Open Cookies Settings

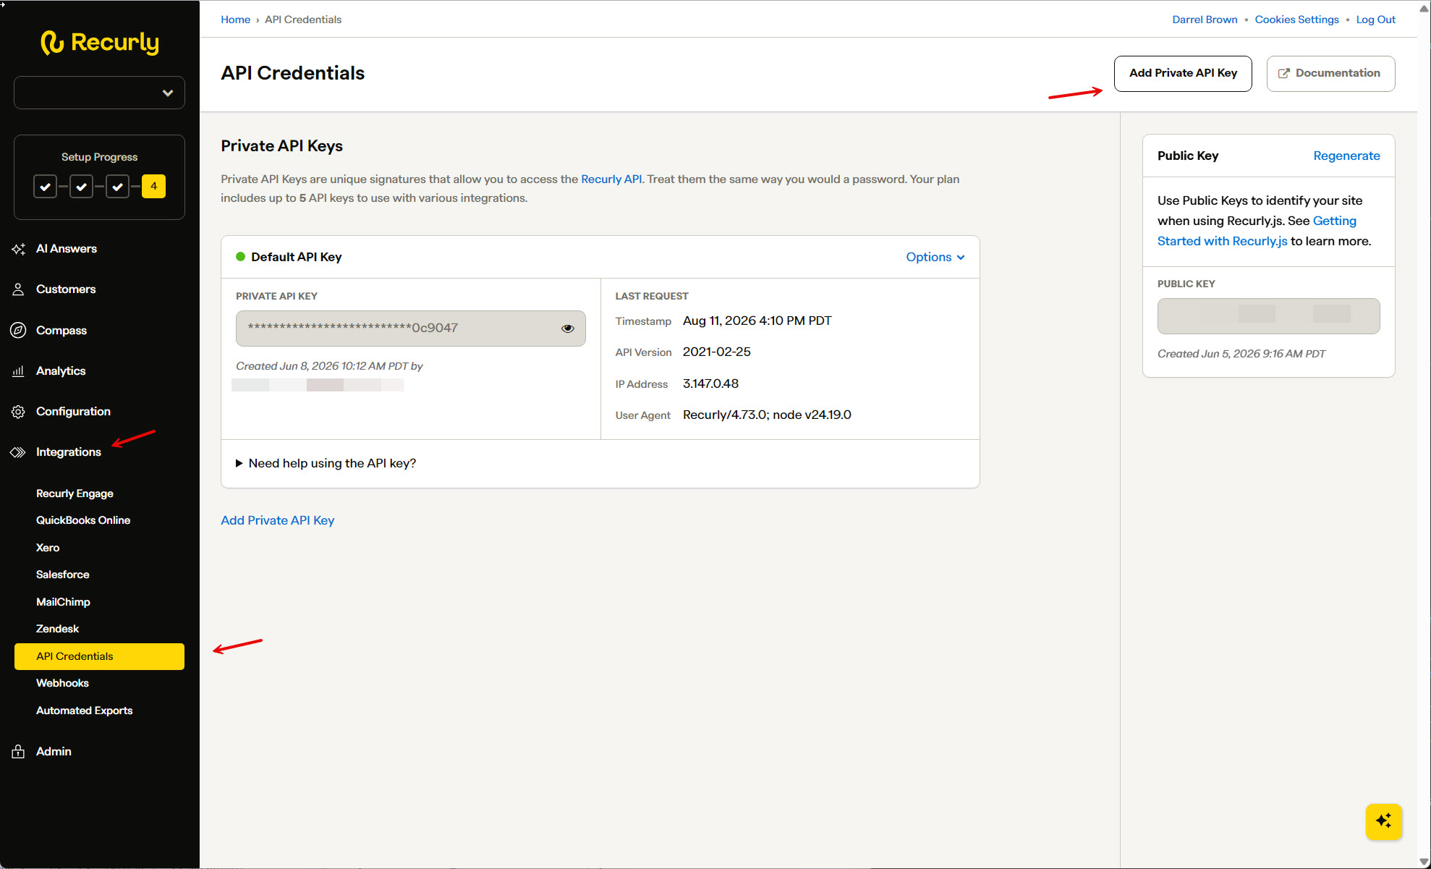1296,20
